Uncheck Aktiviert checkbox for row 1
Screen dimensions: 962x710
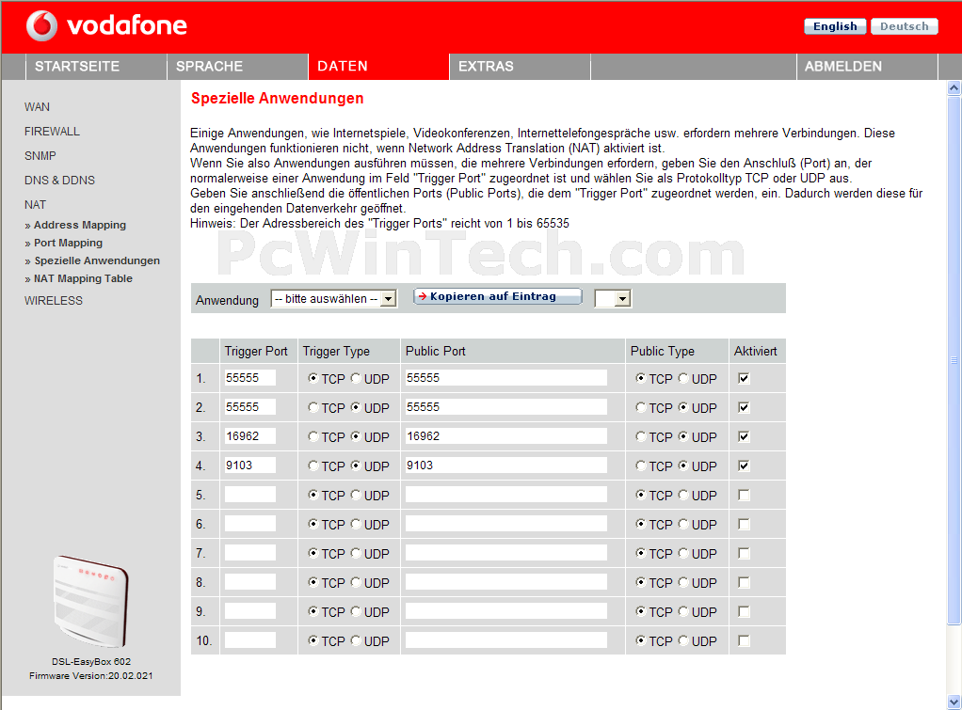(744, 378)
